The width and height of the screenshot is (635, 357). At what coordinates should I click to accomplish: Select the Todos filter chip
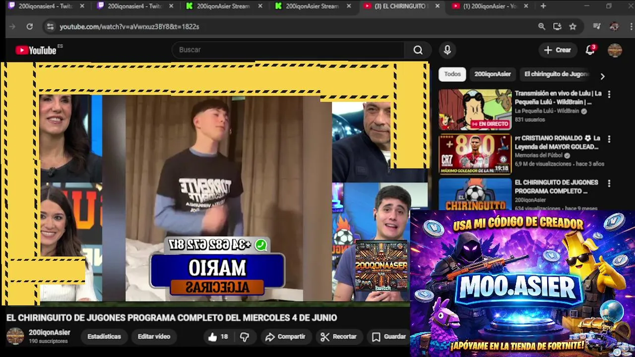pyautogui.click(x=452, y=74)
